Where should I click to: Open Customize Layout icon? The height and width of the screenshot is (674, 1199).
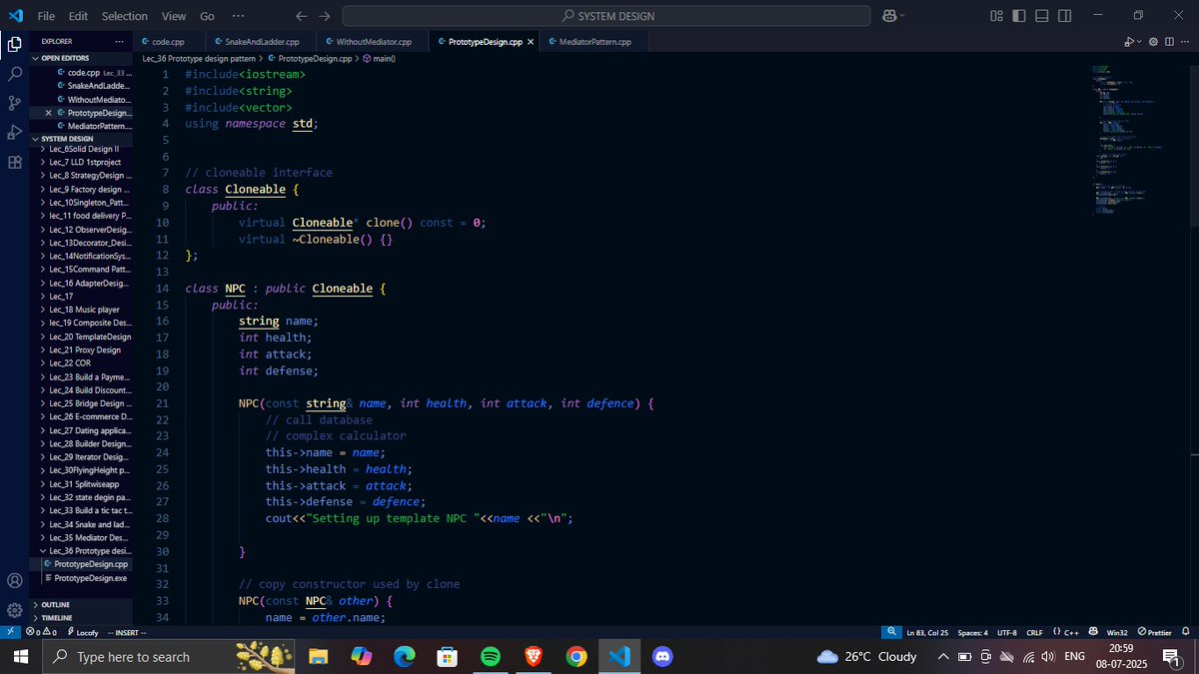(x=996, y=16)
